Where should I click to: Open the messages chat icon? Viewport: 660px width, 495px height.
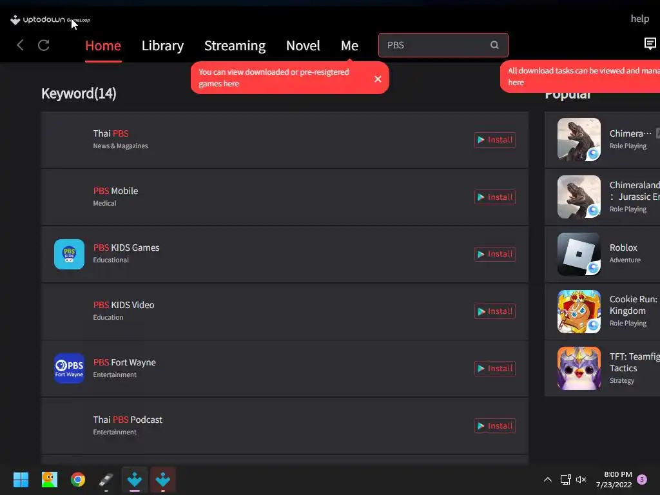tap(650, 43)
